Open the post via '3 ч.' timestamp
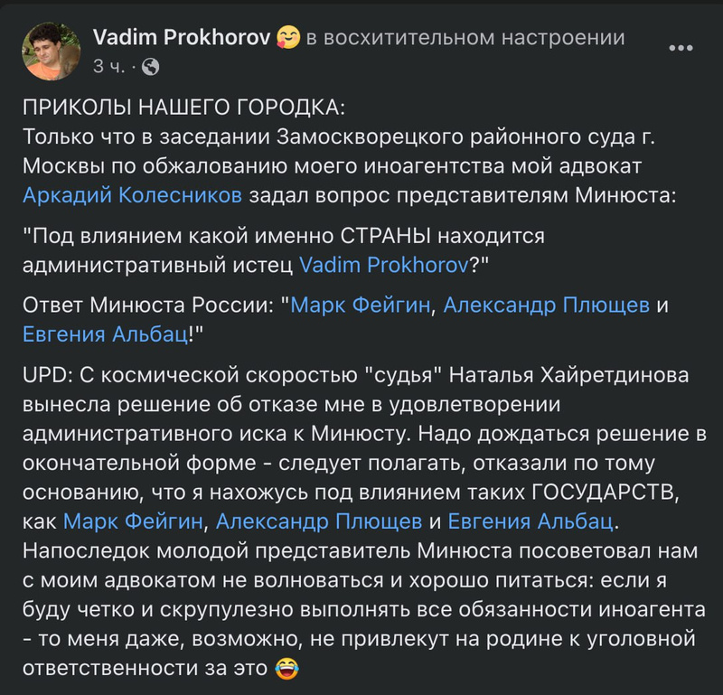This screenshot has width=723, height=695. (x=106, y=66)
